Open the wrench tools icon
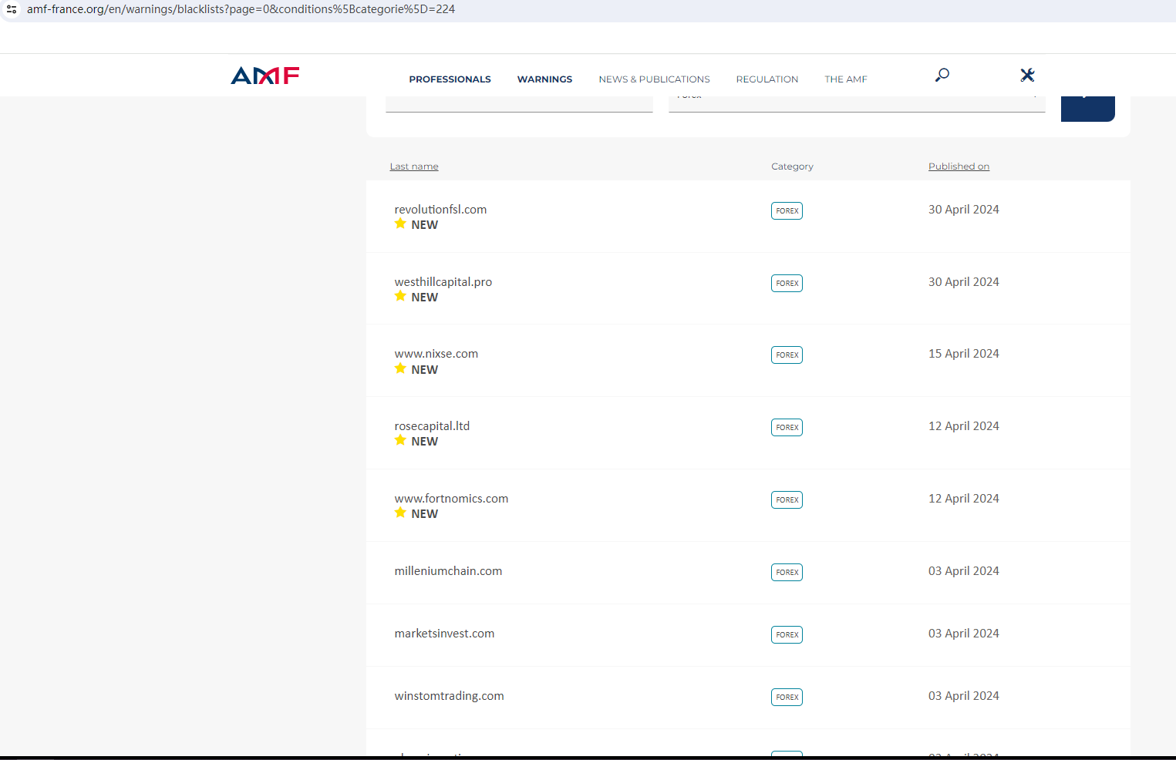 click(1026, 75)
